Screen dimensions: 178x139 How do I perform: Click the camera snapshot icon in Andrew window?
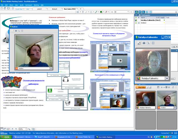pos(16,31)
